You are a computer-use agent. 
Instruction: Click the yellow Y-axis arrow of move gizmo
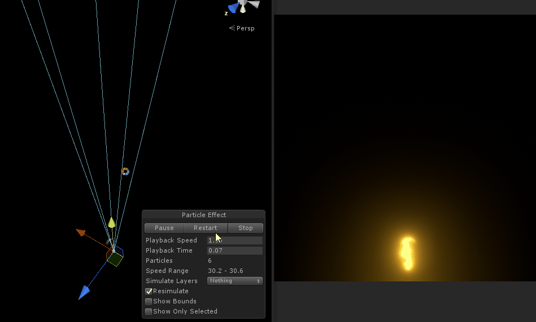pos(112,222)
